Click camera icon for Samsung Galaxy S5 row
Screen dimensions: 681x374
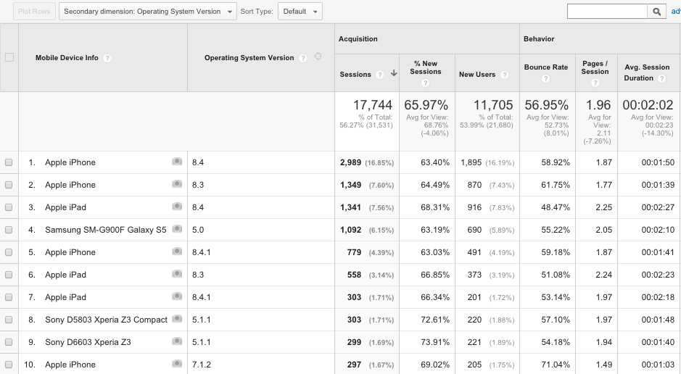pyautogui.click(x=177, y=229)
